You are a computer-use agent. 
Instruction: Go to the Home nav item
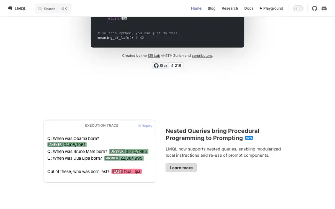(x=196, y=8)
